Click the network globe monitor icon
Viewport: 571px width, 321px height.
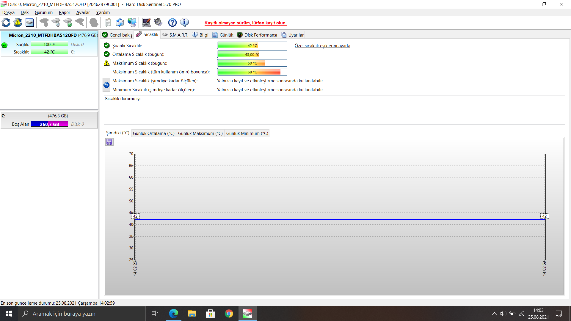click(132, 23)
